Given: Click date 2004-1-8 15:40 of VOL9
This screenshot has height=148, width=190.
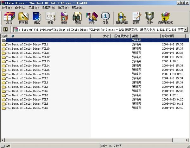Looking at the screenshot, I should click(173, 108).
